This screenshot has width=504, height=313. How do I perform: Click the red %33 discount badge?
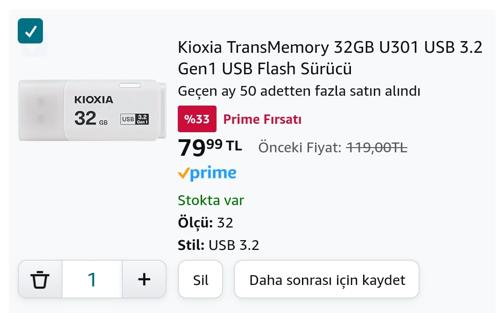coord(197,119)
